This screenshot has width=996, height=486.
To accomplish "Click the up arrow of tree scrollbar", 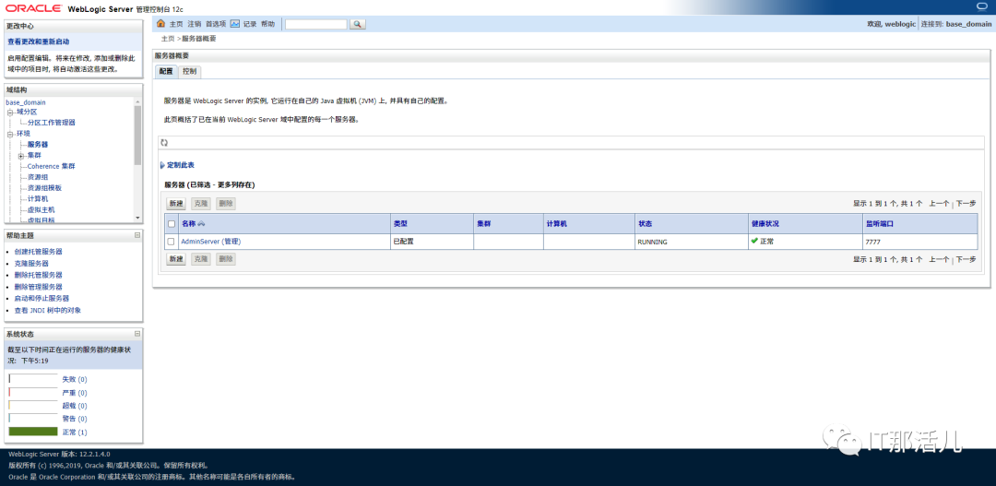I will [x=137, y=101].
